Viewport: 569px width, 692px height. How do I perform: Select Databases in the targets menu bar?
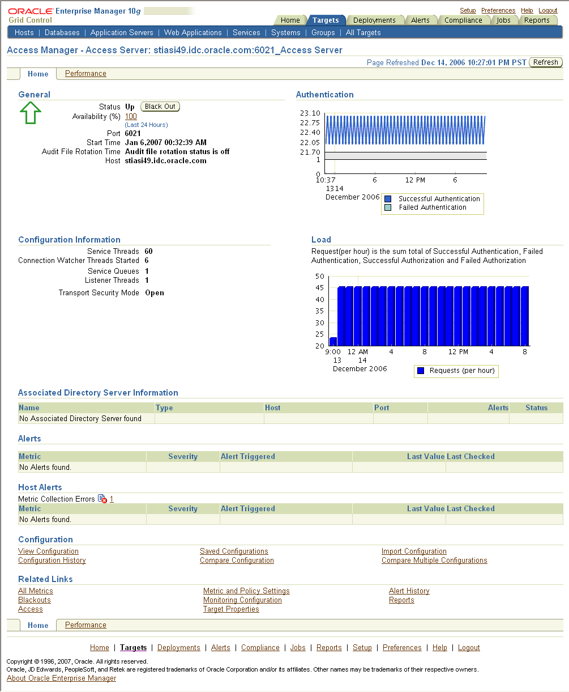click(x=62, y=32)
